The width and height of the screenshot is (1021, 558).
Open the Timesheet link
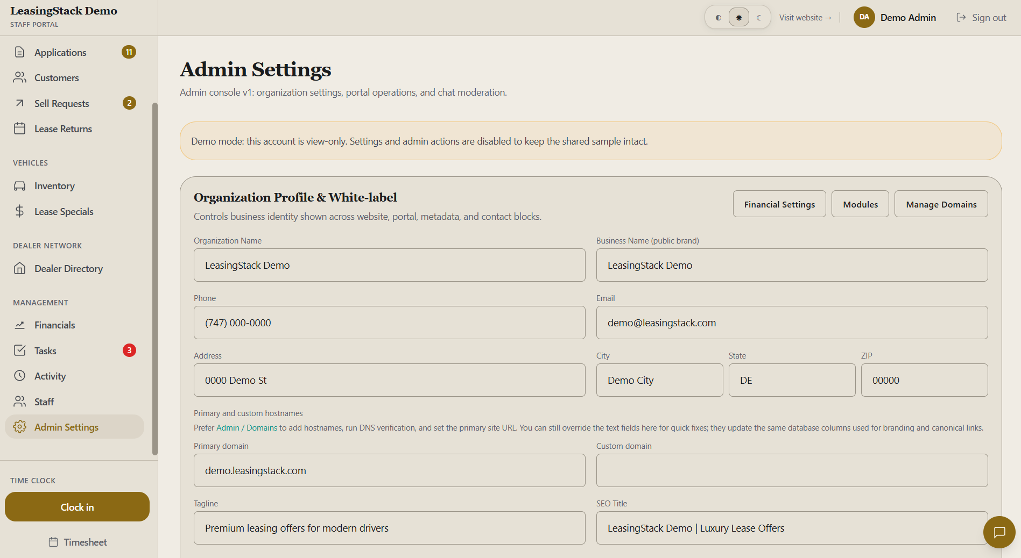click(78, 542)
